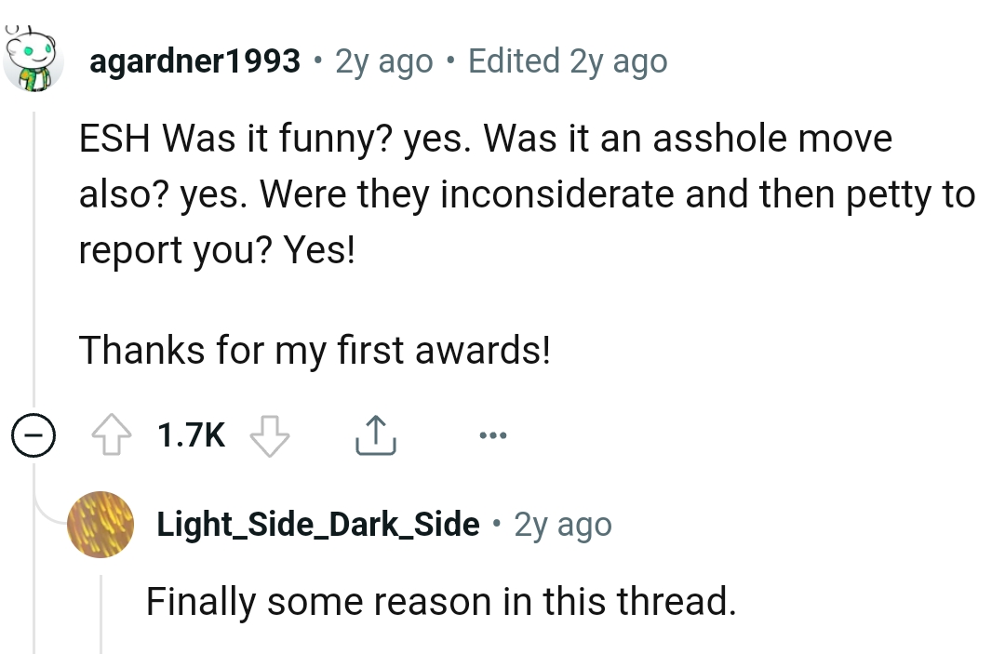
Task: Open the overflow menu on agardner1993's comment
Action: (493, 434)
